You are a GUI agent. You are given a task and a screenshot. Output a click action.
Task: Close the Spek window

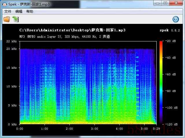pos(176,3)
